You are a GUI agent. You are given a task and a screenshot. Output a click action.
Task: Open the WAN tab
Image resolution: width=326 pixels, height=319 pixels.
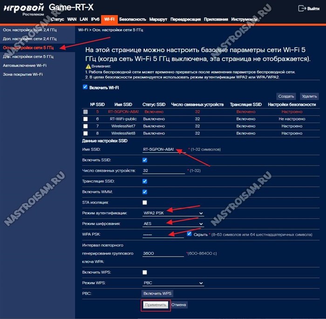(72, 20)
